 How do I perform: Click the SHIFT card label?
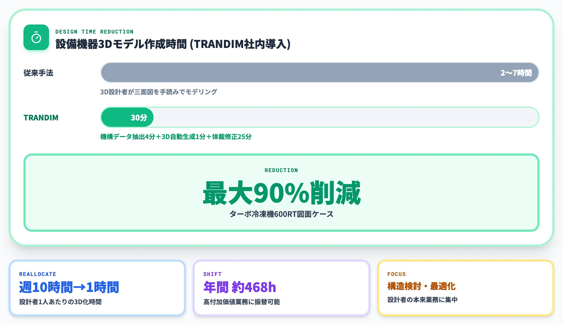click(212, 274)
